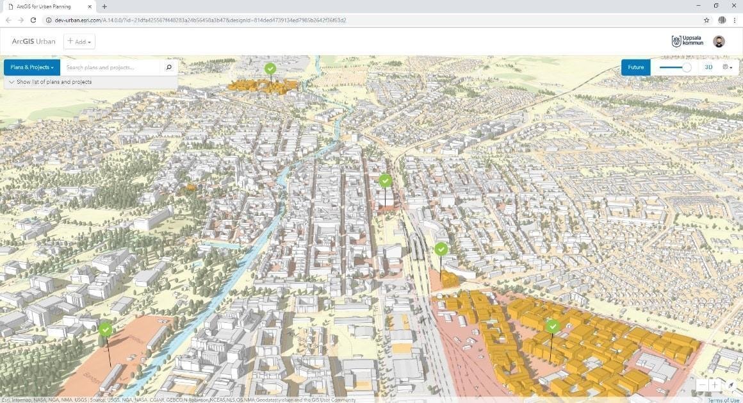This screenshot has width=743, height=403.
Task: Click the search magnifier icon
Action: (169, 67)
